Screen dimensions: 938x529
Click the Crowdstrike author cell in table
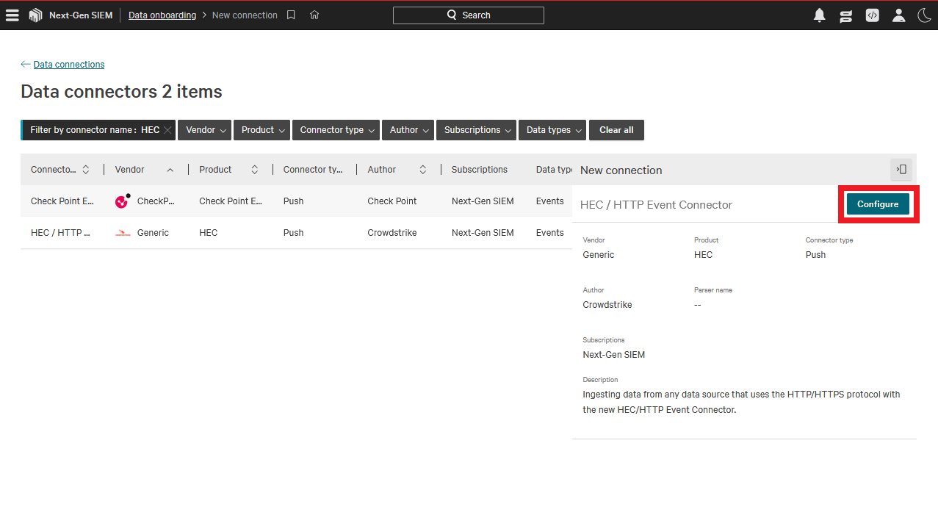[x=392, y=233]
